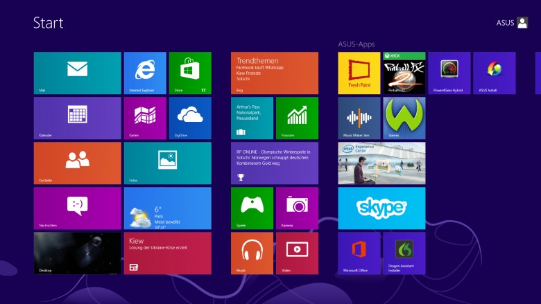Image resolution: width=541 pixels, height=304 pixels.
Task: Open the WildTangent Games tile
Action: click(x=404, y=118)
